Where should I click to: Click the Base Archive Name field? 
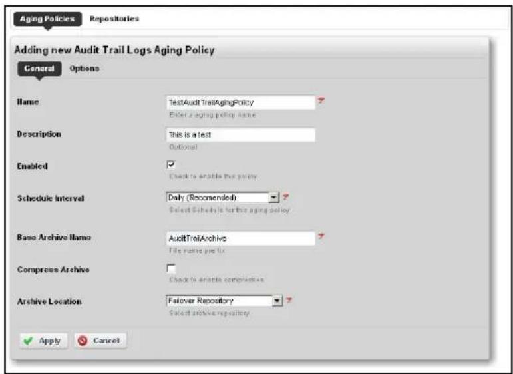point(241,238)
